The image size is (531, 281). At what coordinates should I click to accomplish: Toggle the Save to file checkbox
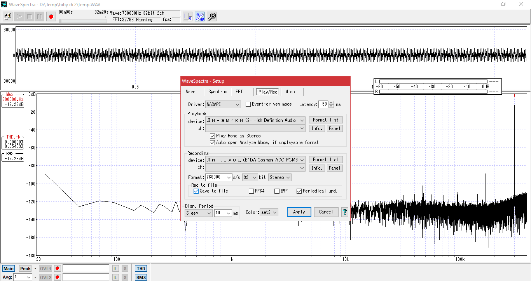pos(196,191)
